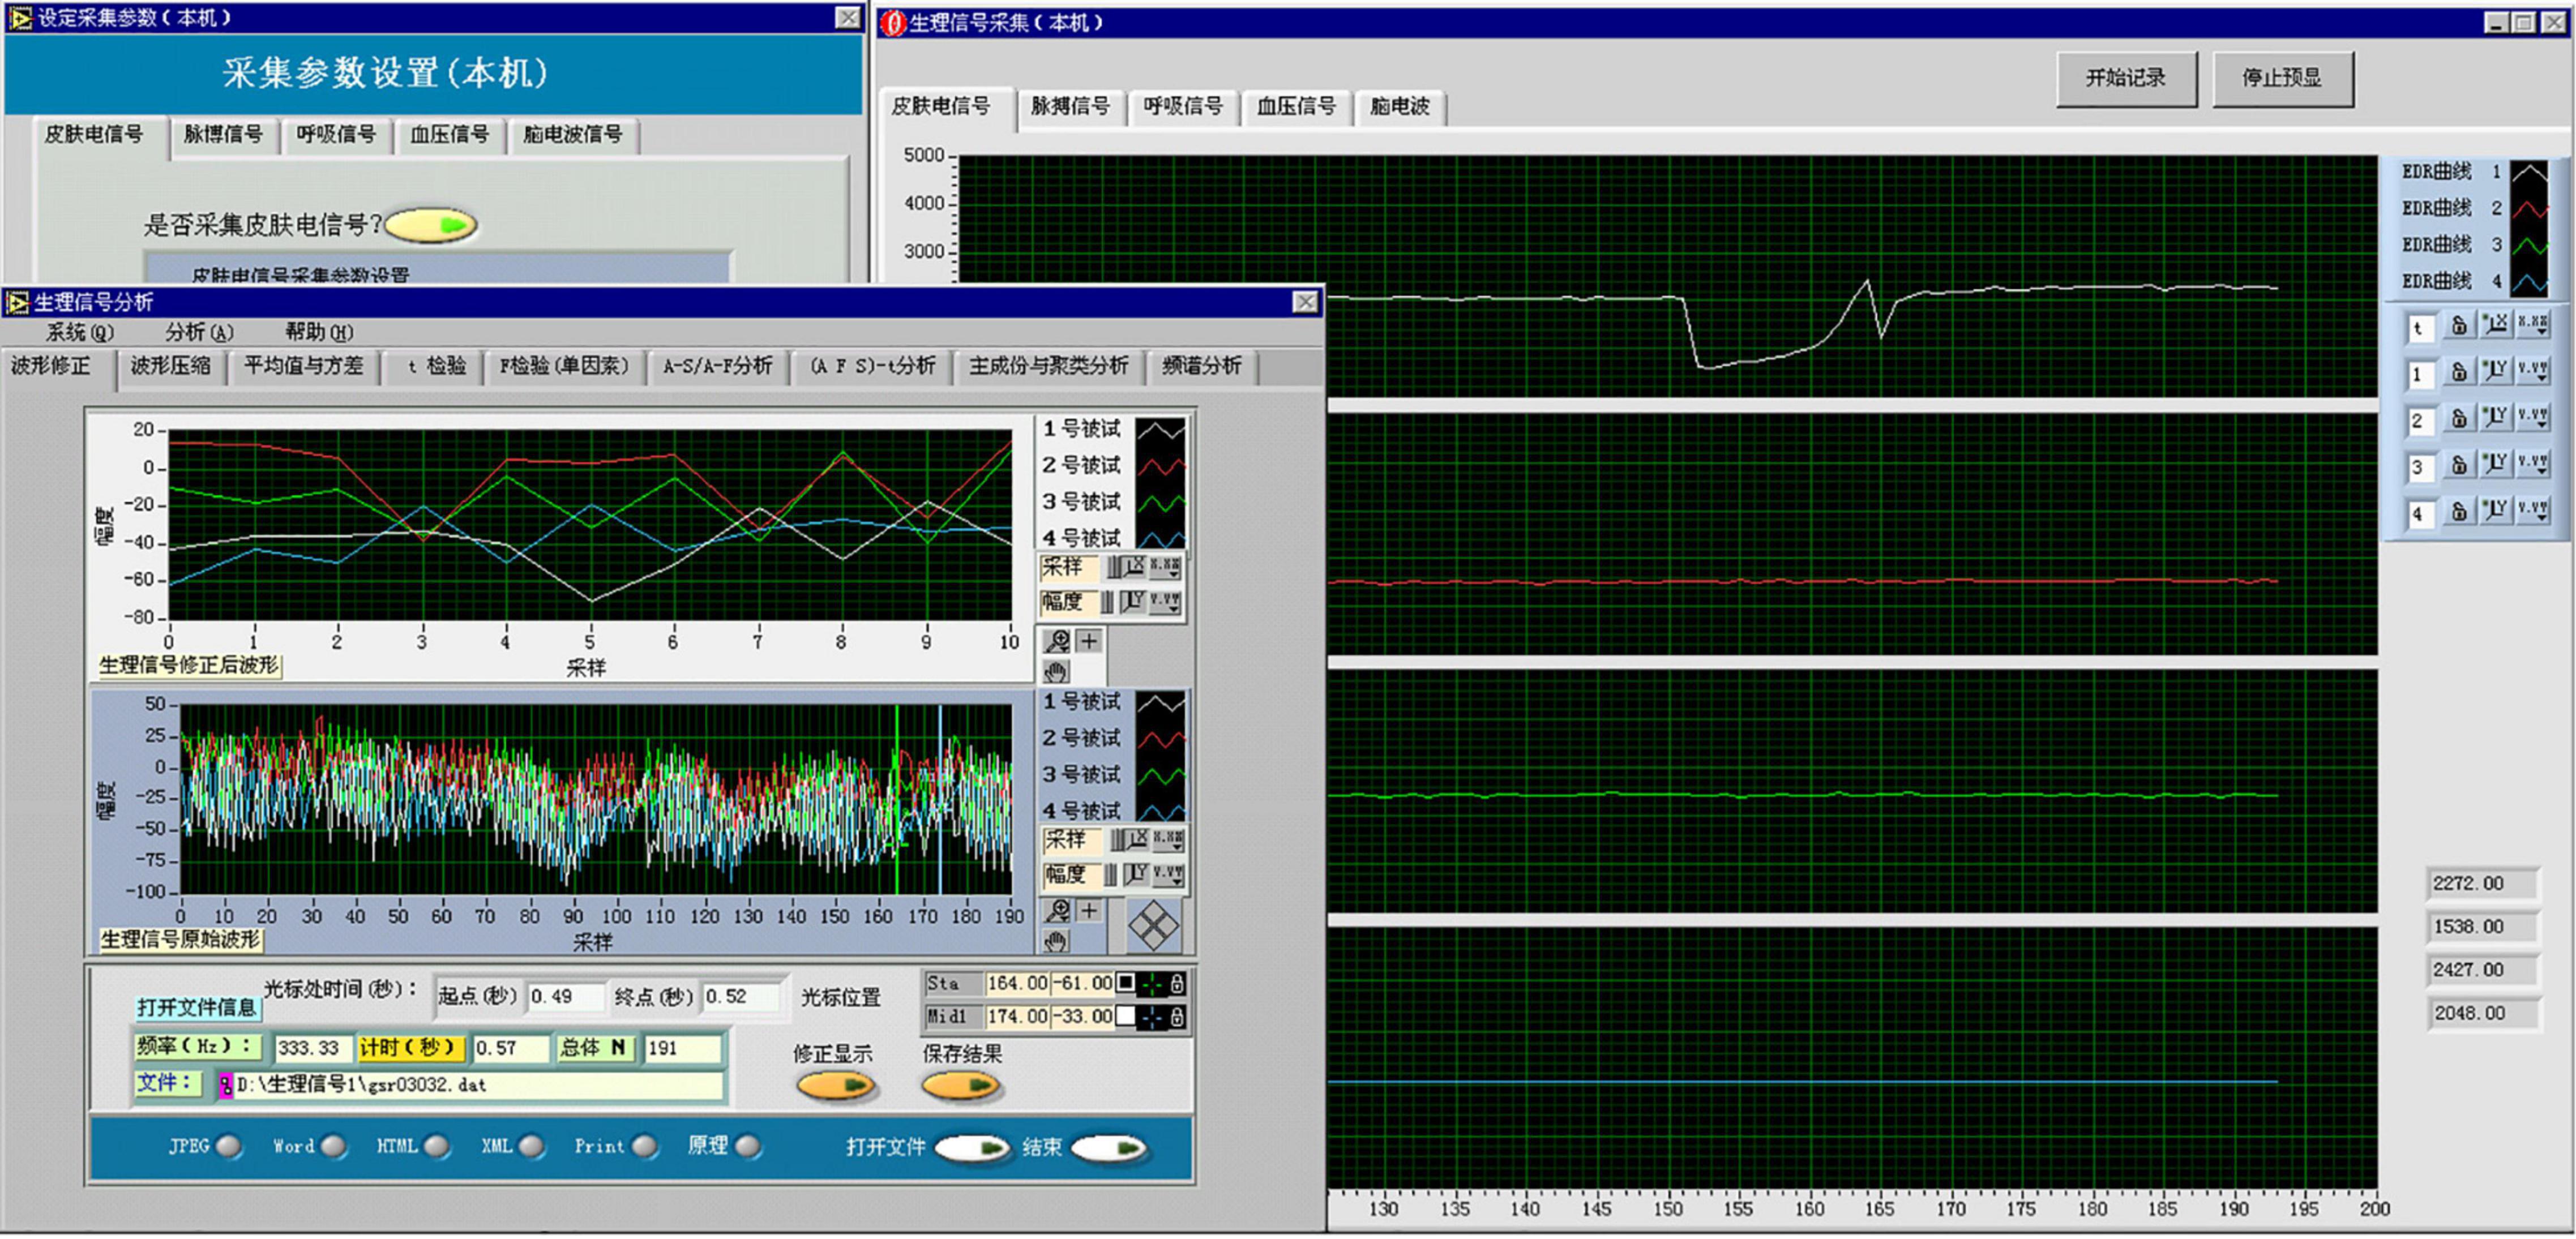The height and width of the screenshot is (1239, 2576).
Task: Open the 分析(A) menu
Action: tap(199, 332)
